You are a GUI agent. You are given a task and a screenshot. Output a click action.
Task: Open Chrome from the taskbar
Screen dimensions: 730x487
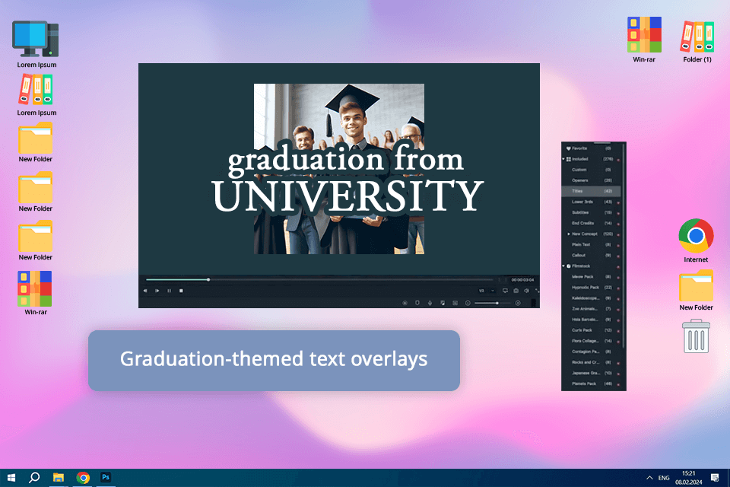click(83, 478)
